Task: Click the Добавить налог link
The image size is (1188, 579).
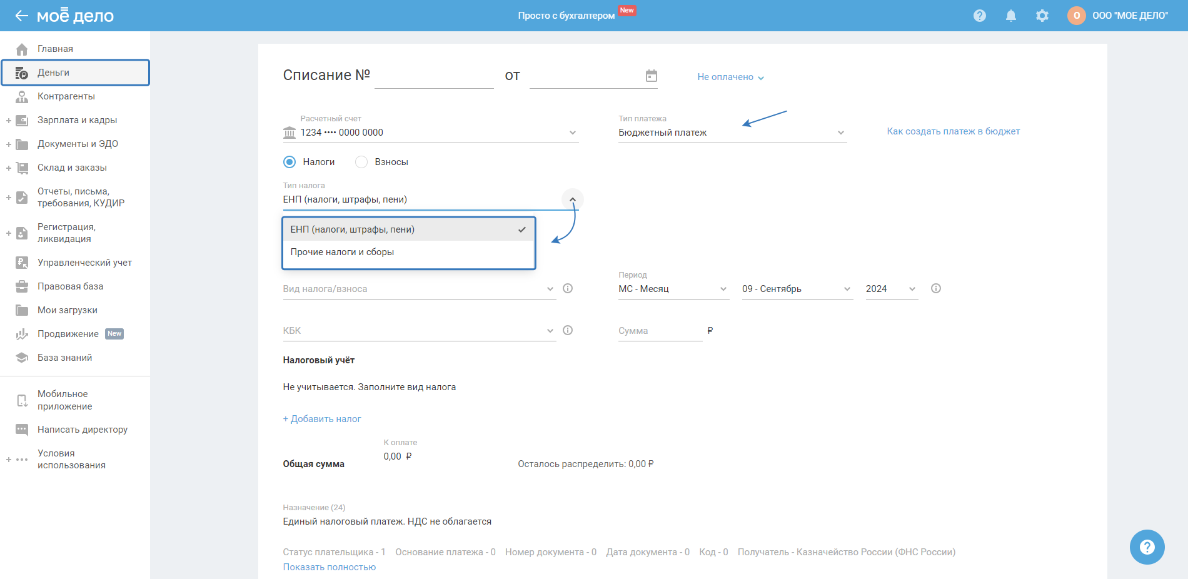Action: point(322,419)
